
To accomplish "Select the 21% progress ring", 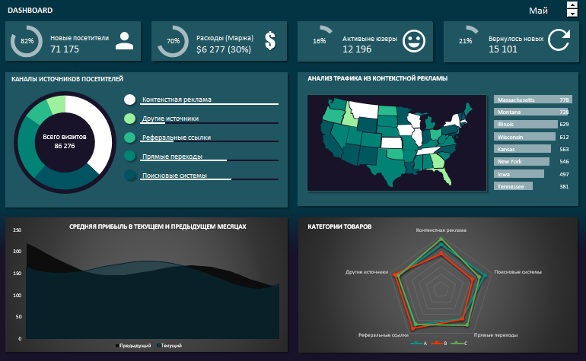I will (465, 41).
